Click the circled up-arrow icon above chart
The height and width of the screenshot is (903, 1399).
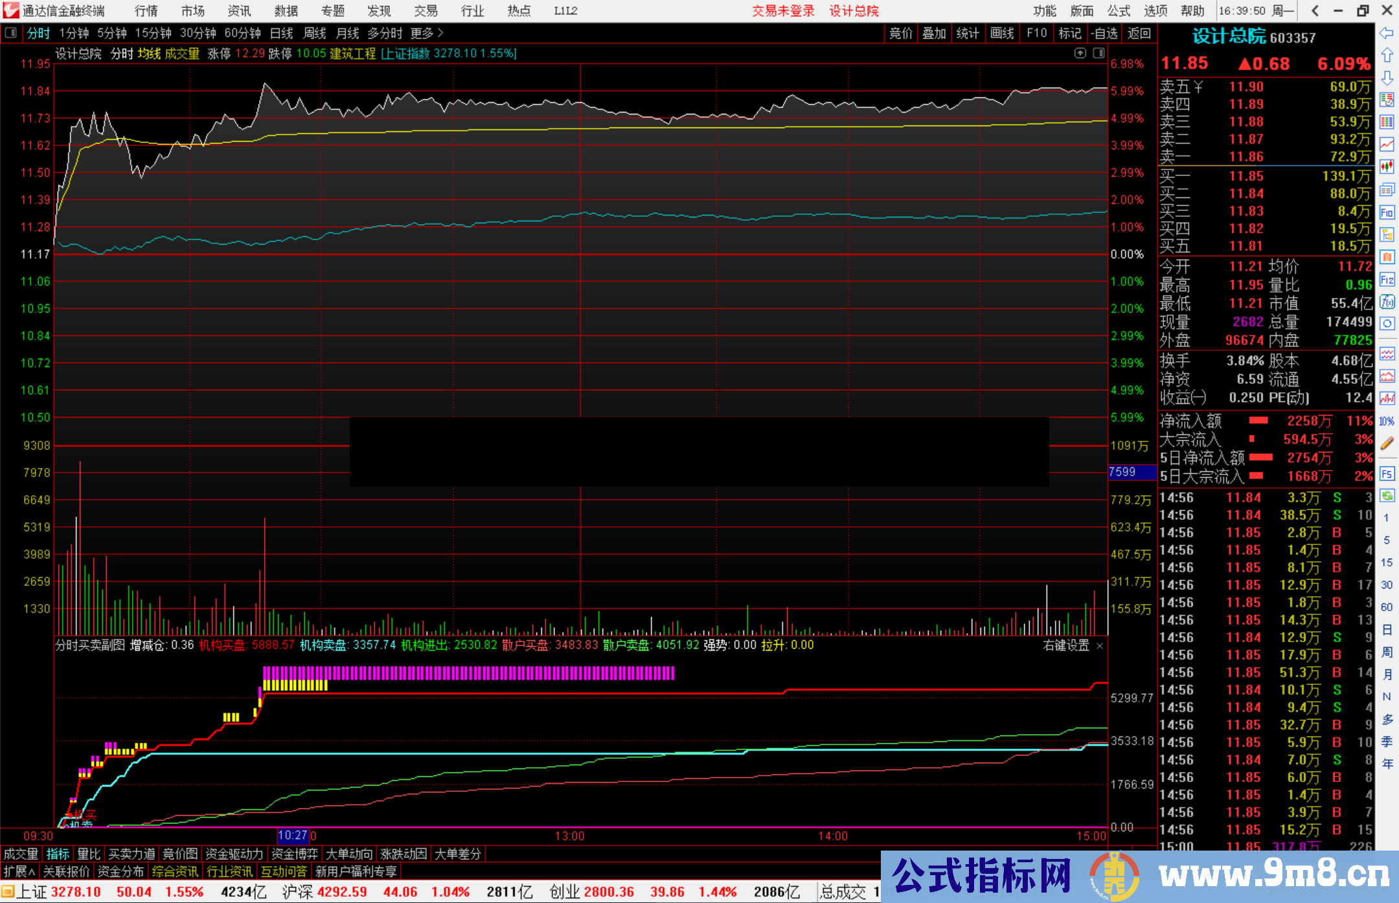click(1080, 53)
